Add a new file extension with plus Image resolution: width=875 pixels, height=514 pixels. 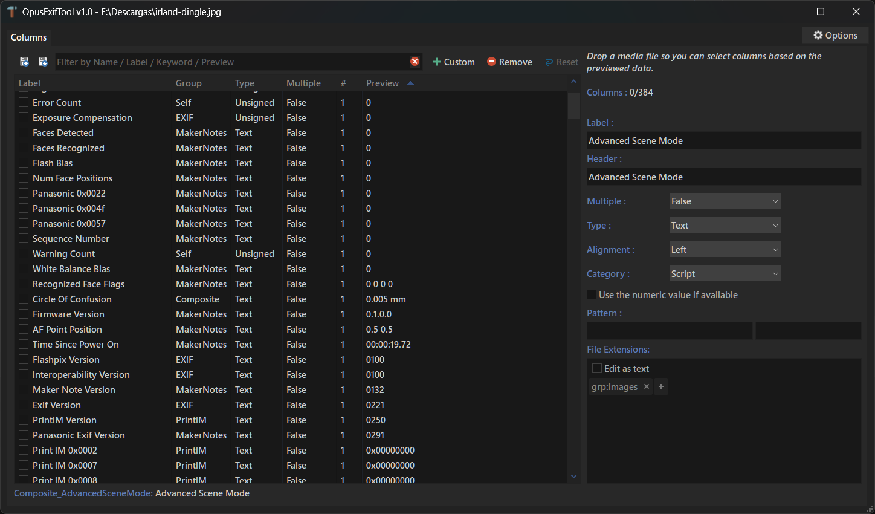(x=661, y=387)
